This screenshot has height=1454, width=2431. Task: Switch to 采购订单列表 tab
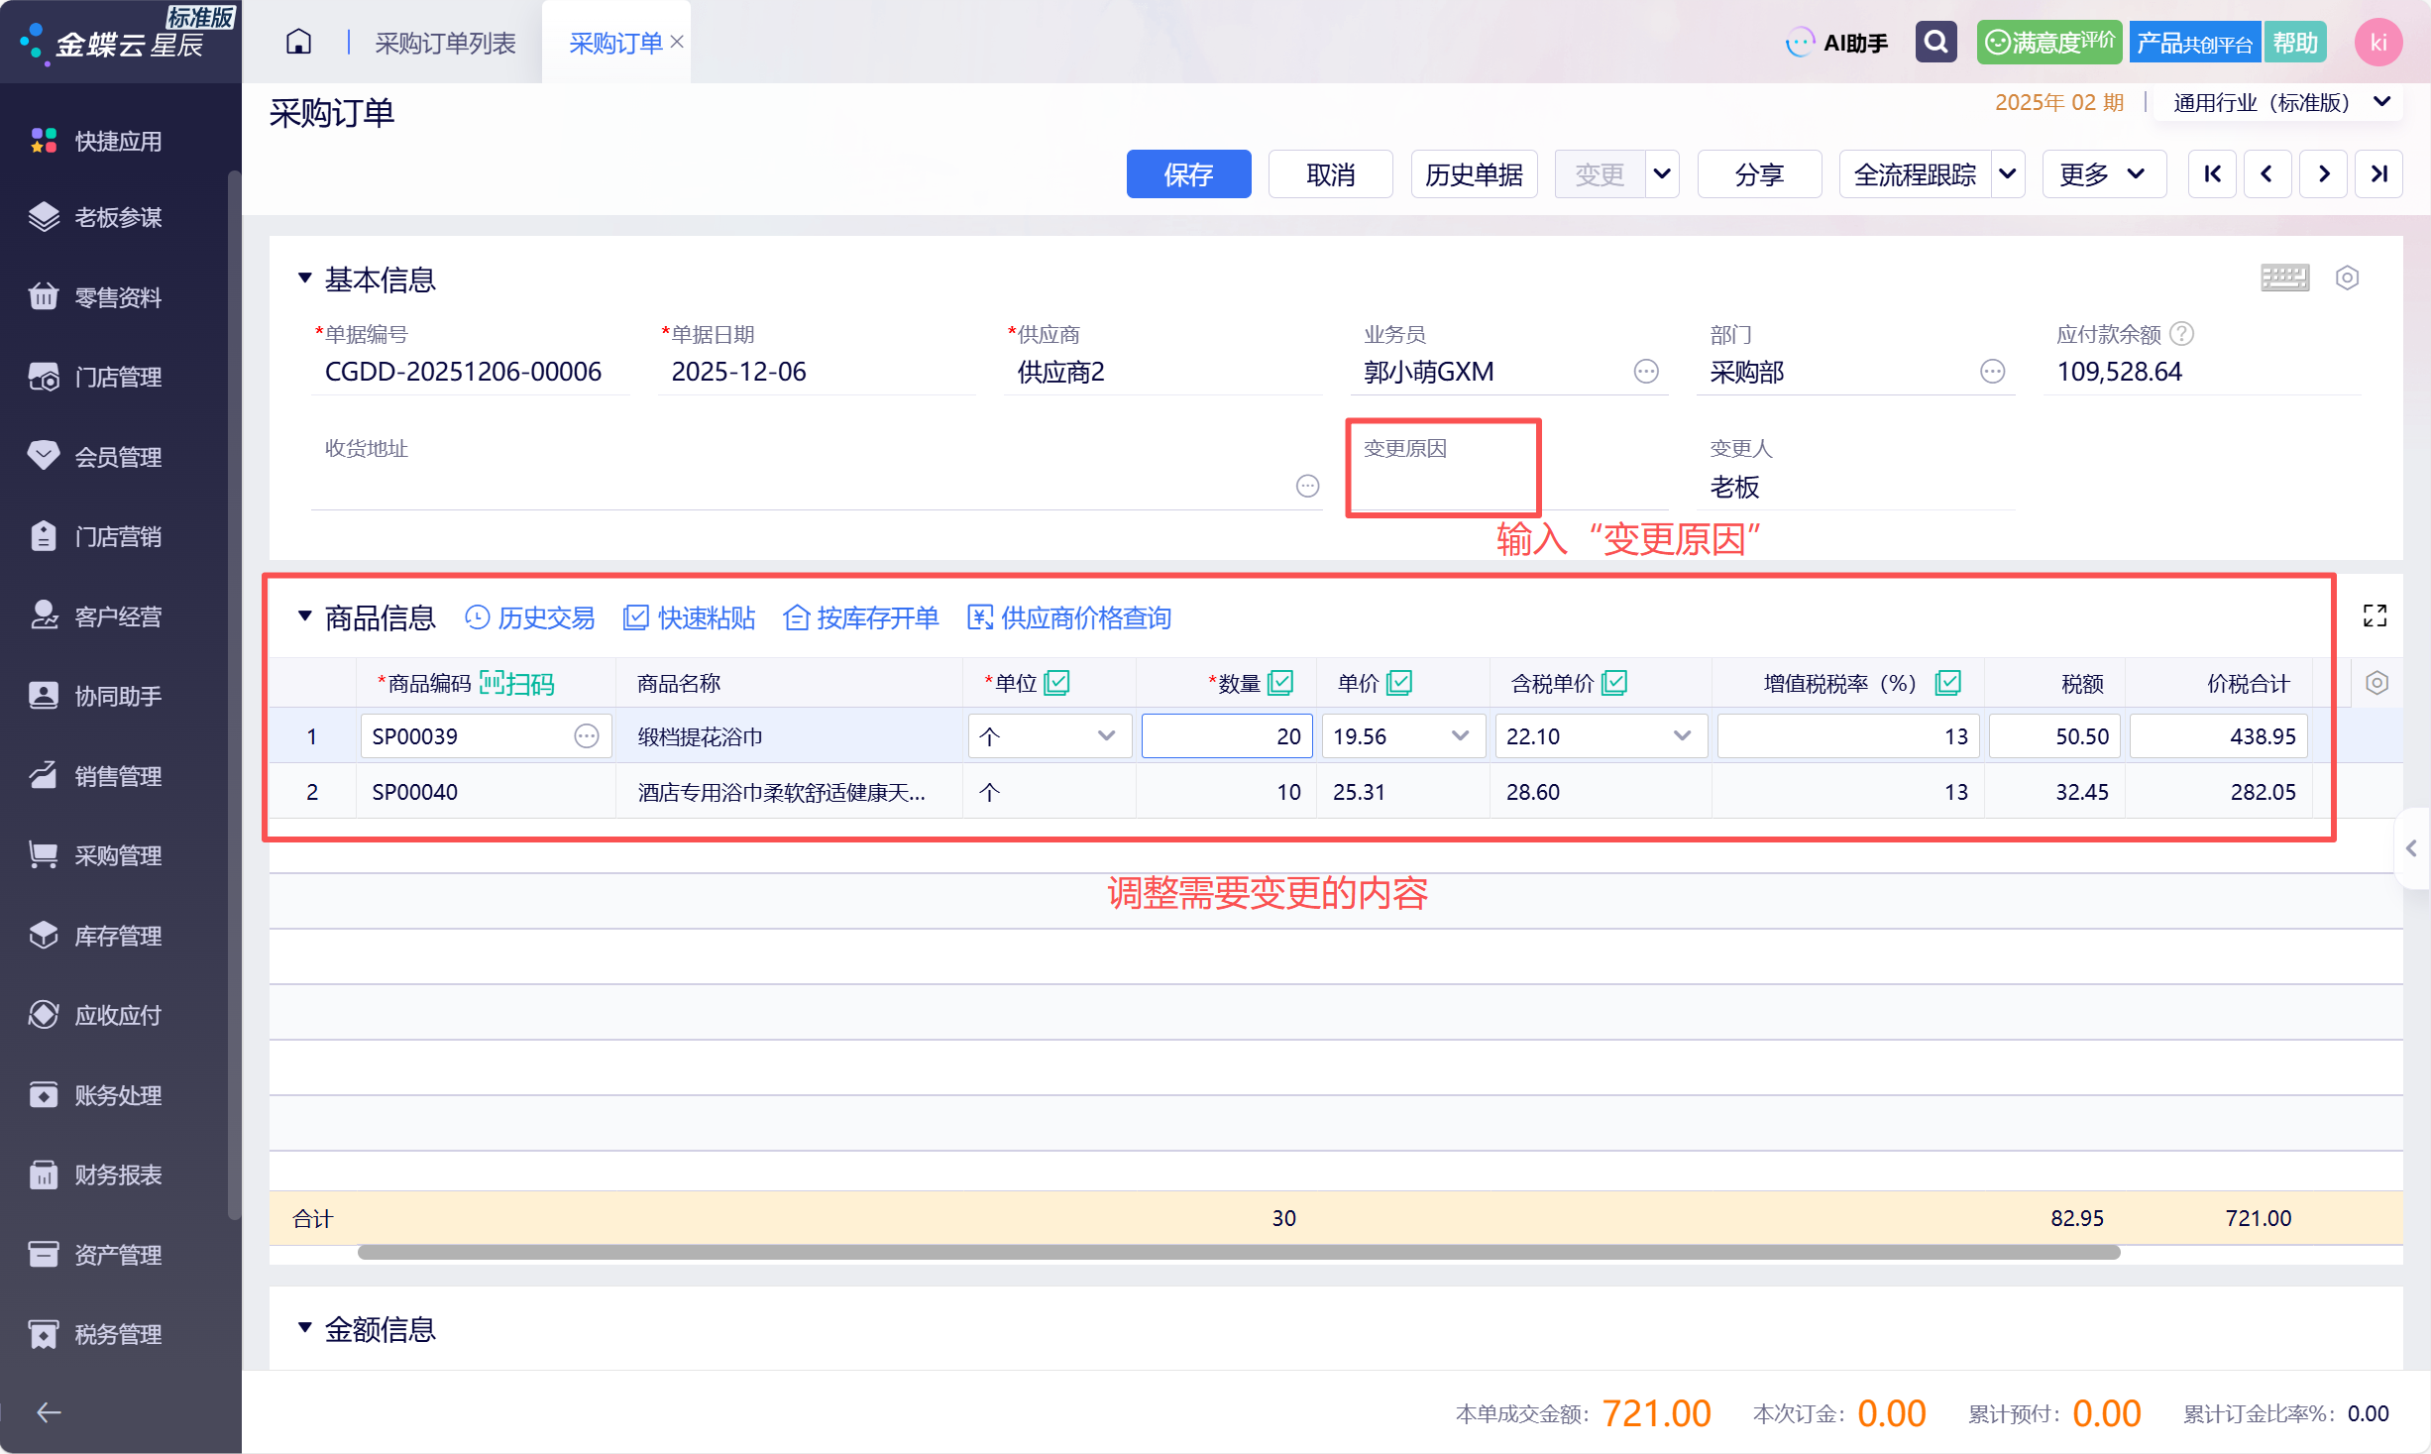click(445, 43)
